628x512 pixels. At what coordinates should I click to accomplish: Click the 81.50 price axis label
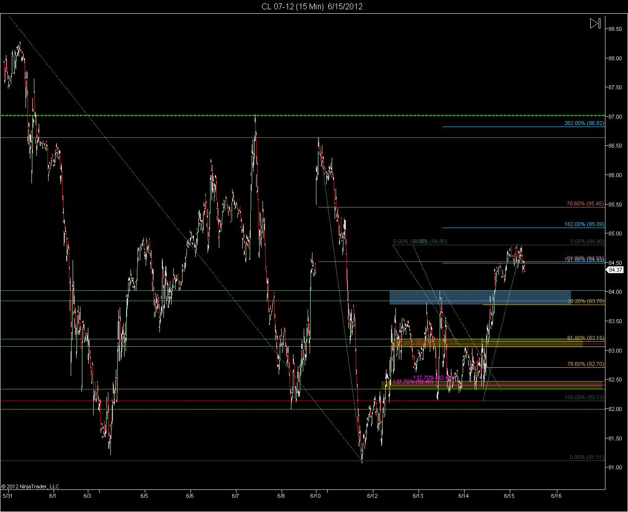pos(615,438)
